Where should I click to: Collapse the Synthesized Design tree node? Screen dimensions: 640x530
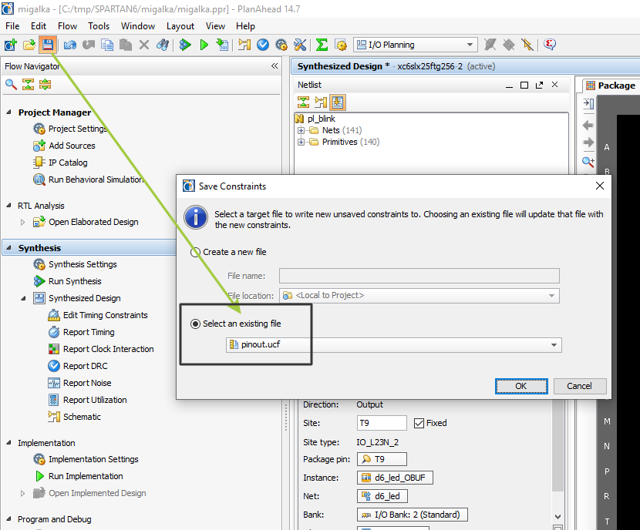[x=24, y=298]
